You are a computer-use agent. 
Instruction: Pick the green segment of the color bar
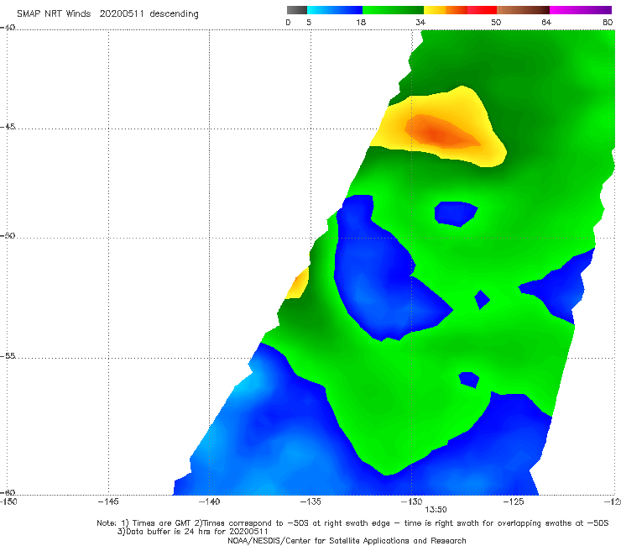coord(393,10)
